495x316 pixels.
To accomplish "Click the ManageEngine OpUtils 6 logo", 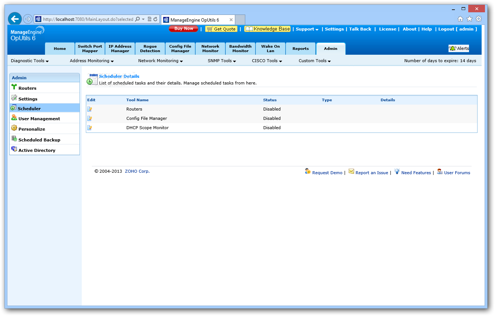I will [x=27, y=33].
